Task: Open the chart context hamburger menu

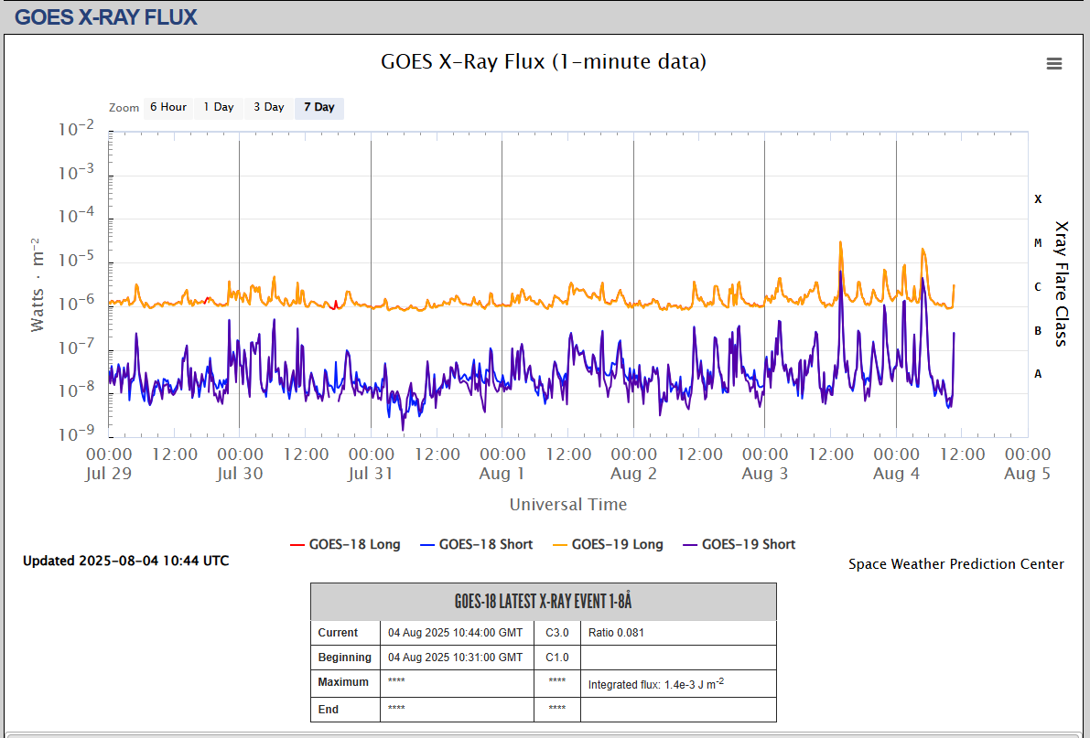Action: tap(1054, 64)
